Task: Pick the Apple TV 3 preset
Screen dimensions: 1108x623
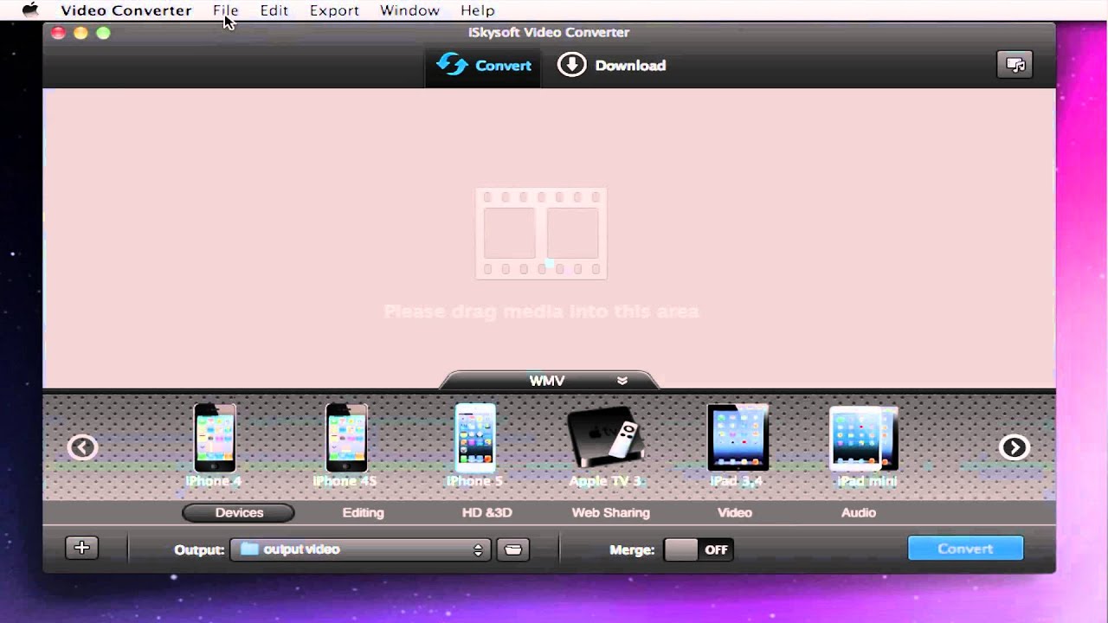Action: pyautogui.click(x=605, y=445)
